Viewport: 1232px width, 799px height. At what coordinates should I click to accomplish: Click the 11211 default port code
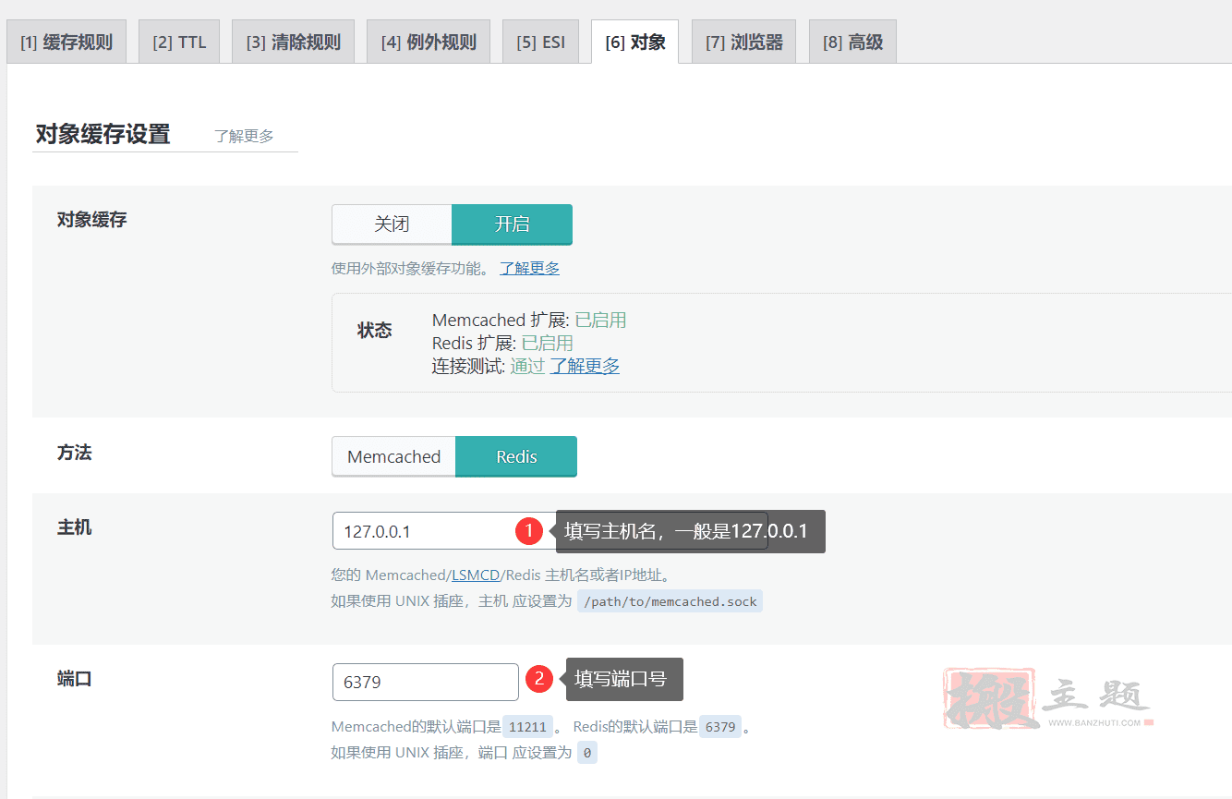pos(528,726)
